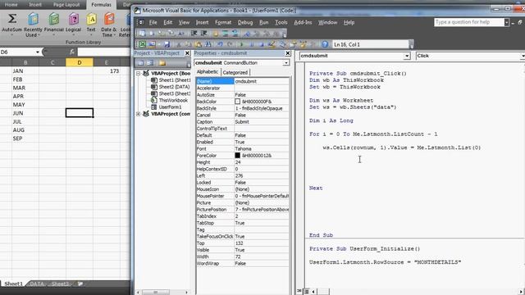Open VBA Help blue question mark icon
Image resolution: width=525 pixels, height=295 pixels.
tap(325, 44)
